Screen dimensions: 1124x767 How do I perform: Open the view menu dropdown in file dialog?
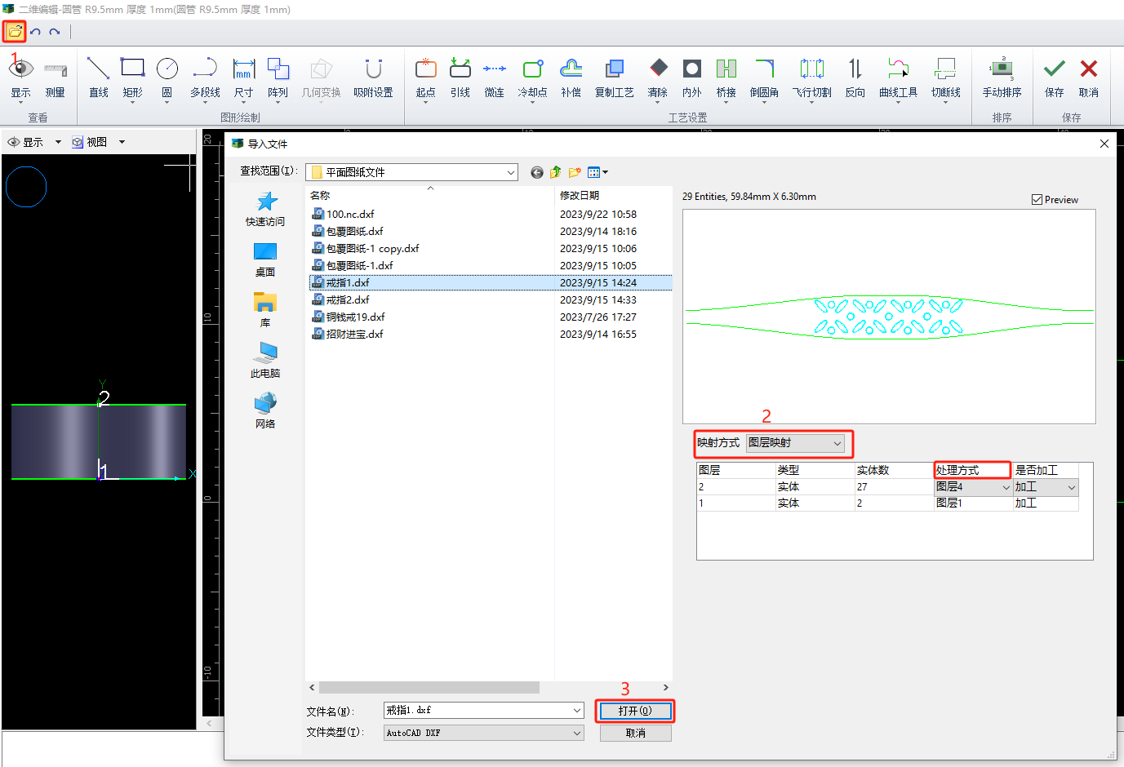point(598,172)
